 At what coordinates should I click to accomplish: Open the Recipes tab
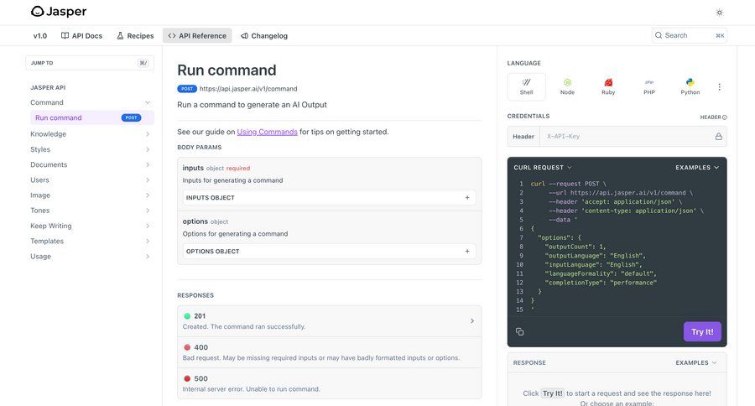[135, 35]
